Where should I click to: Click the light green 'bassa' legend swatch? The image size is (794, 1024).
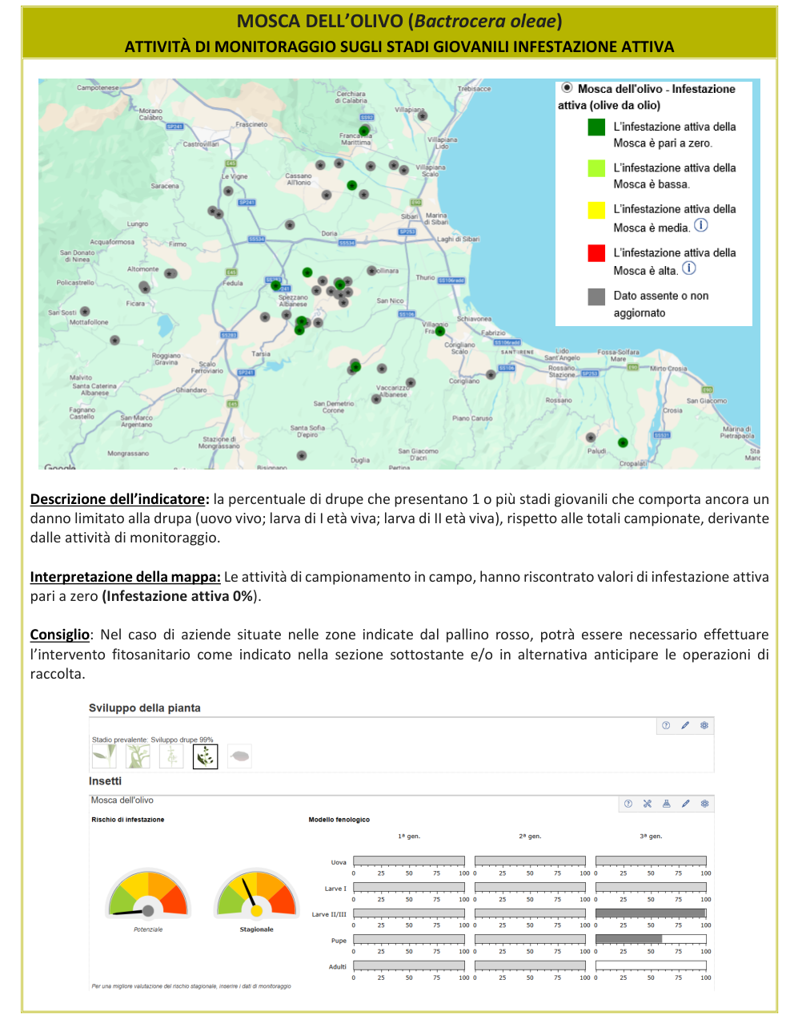point(596,168)
